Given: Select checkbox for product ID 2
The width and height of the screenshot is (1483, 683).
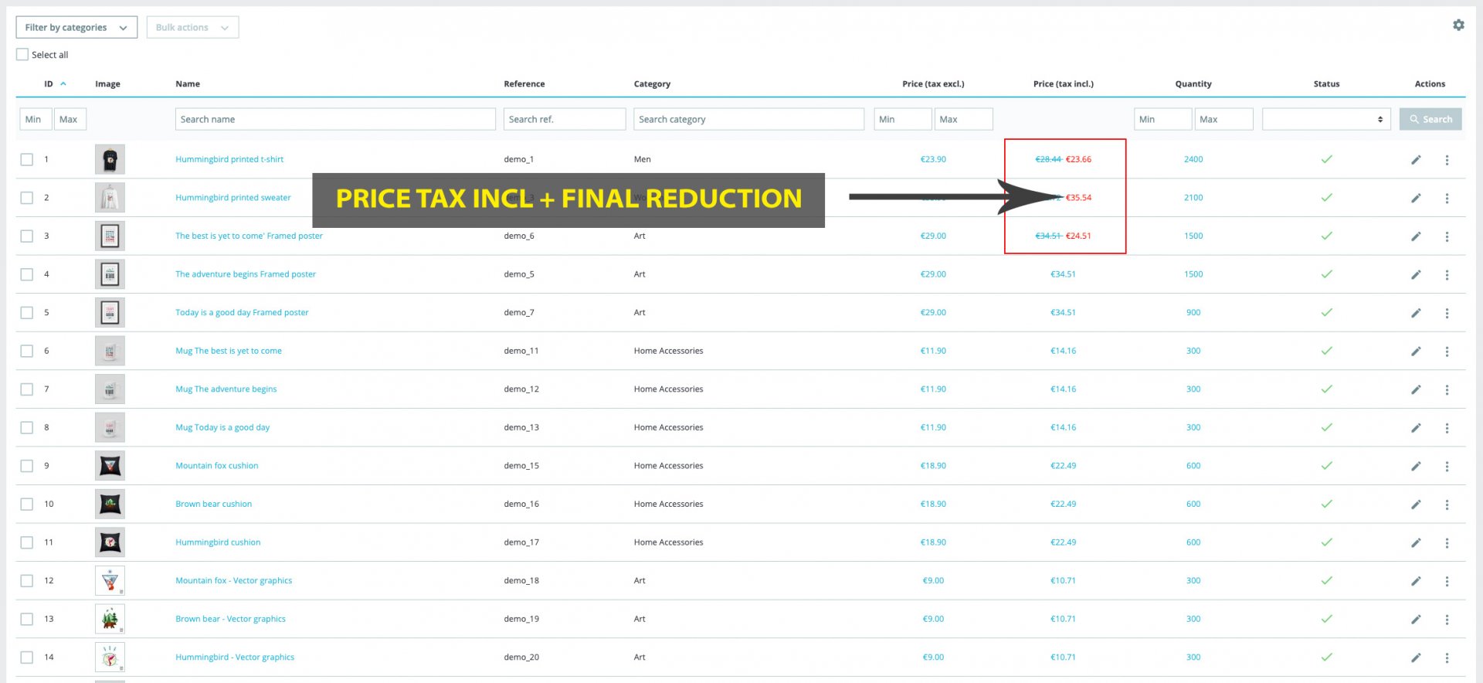Looking at the screenshot, I should click(27, 198).
